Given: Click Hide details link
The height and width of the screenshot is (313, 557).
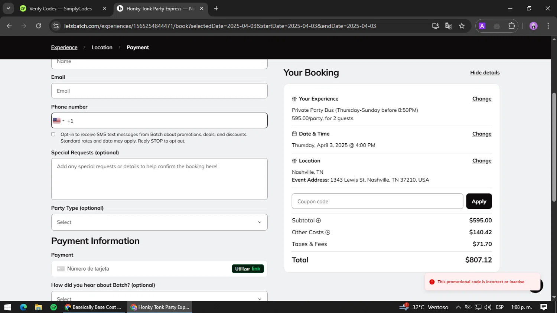Looking at the screenshot, I should pos(485,73).
